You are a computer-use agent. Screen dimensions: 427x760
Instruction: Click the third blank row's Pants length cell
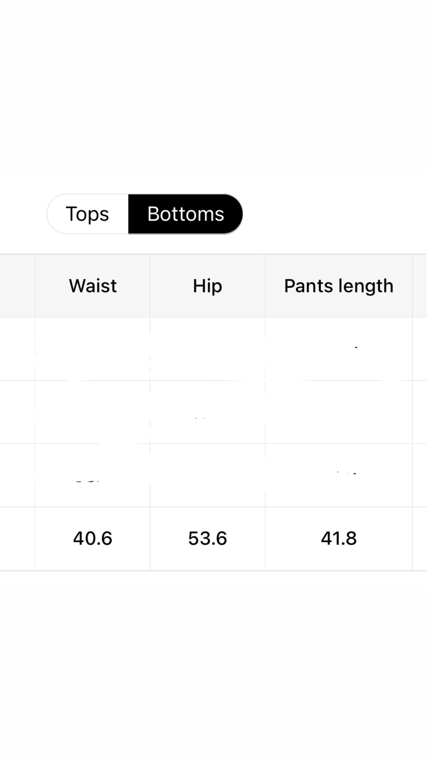pyautogui.click(x=338, y=475)
